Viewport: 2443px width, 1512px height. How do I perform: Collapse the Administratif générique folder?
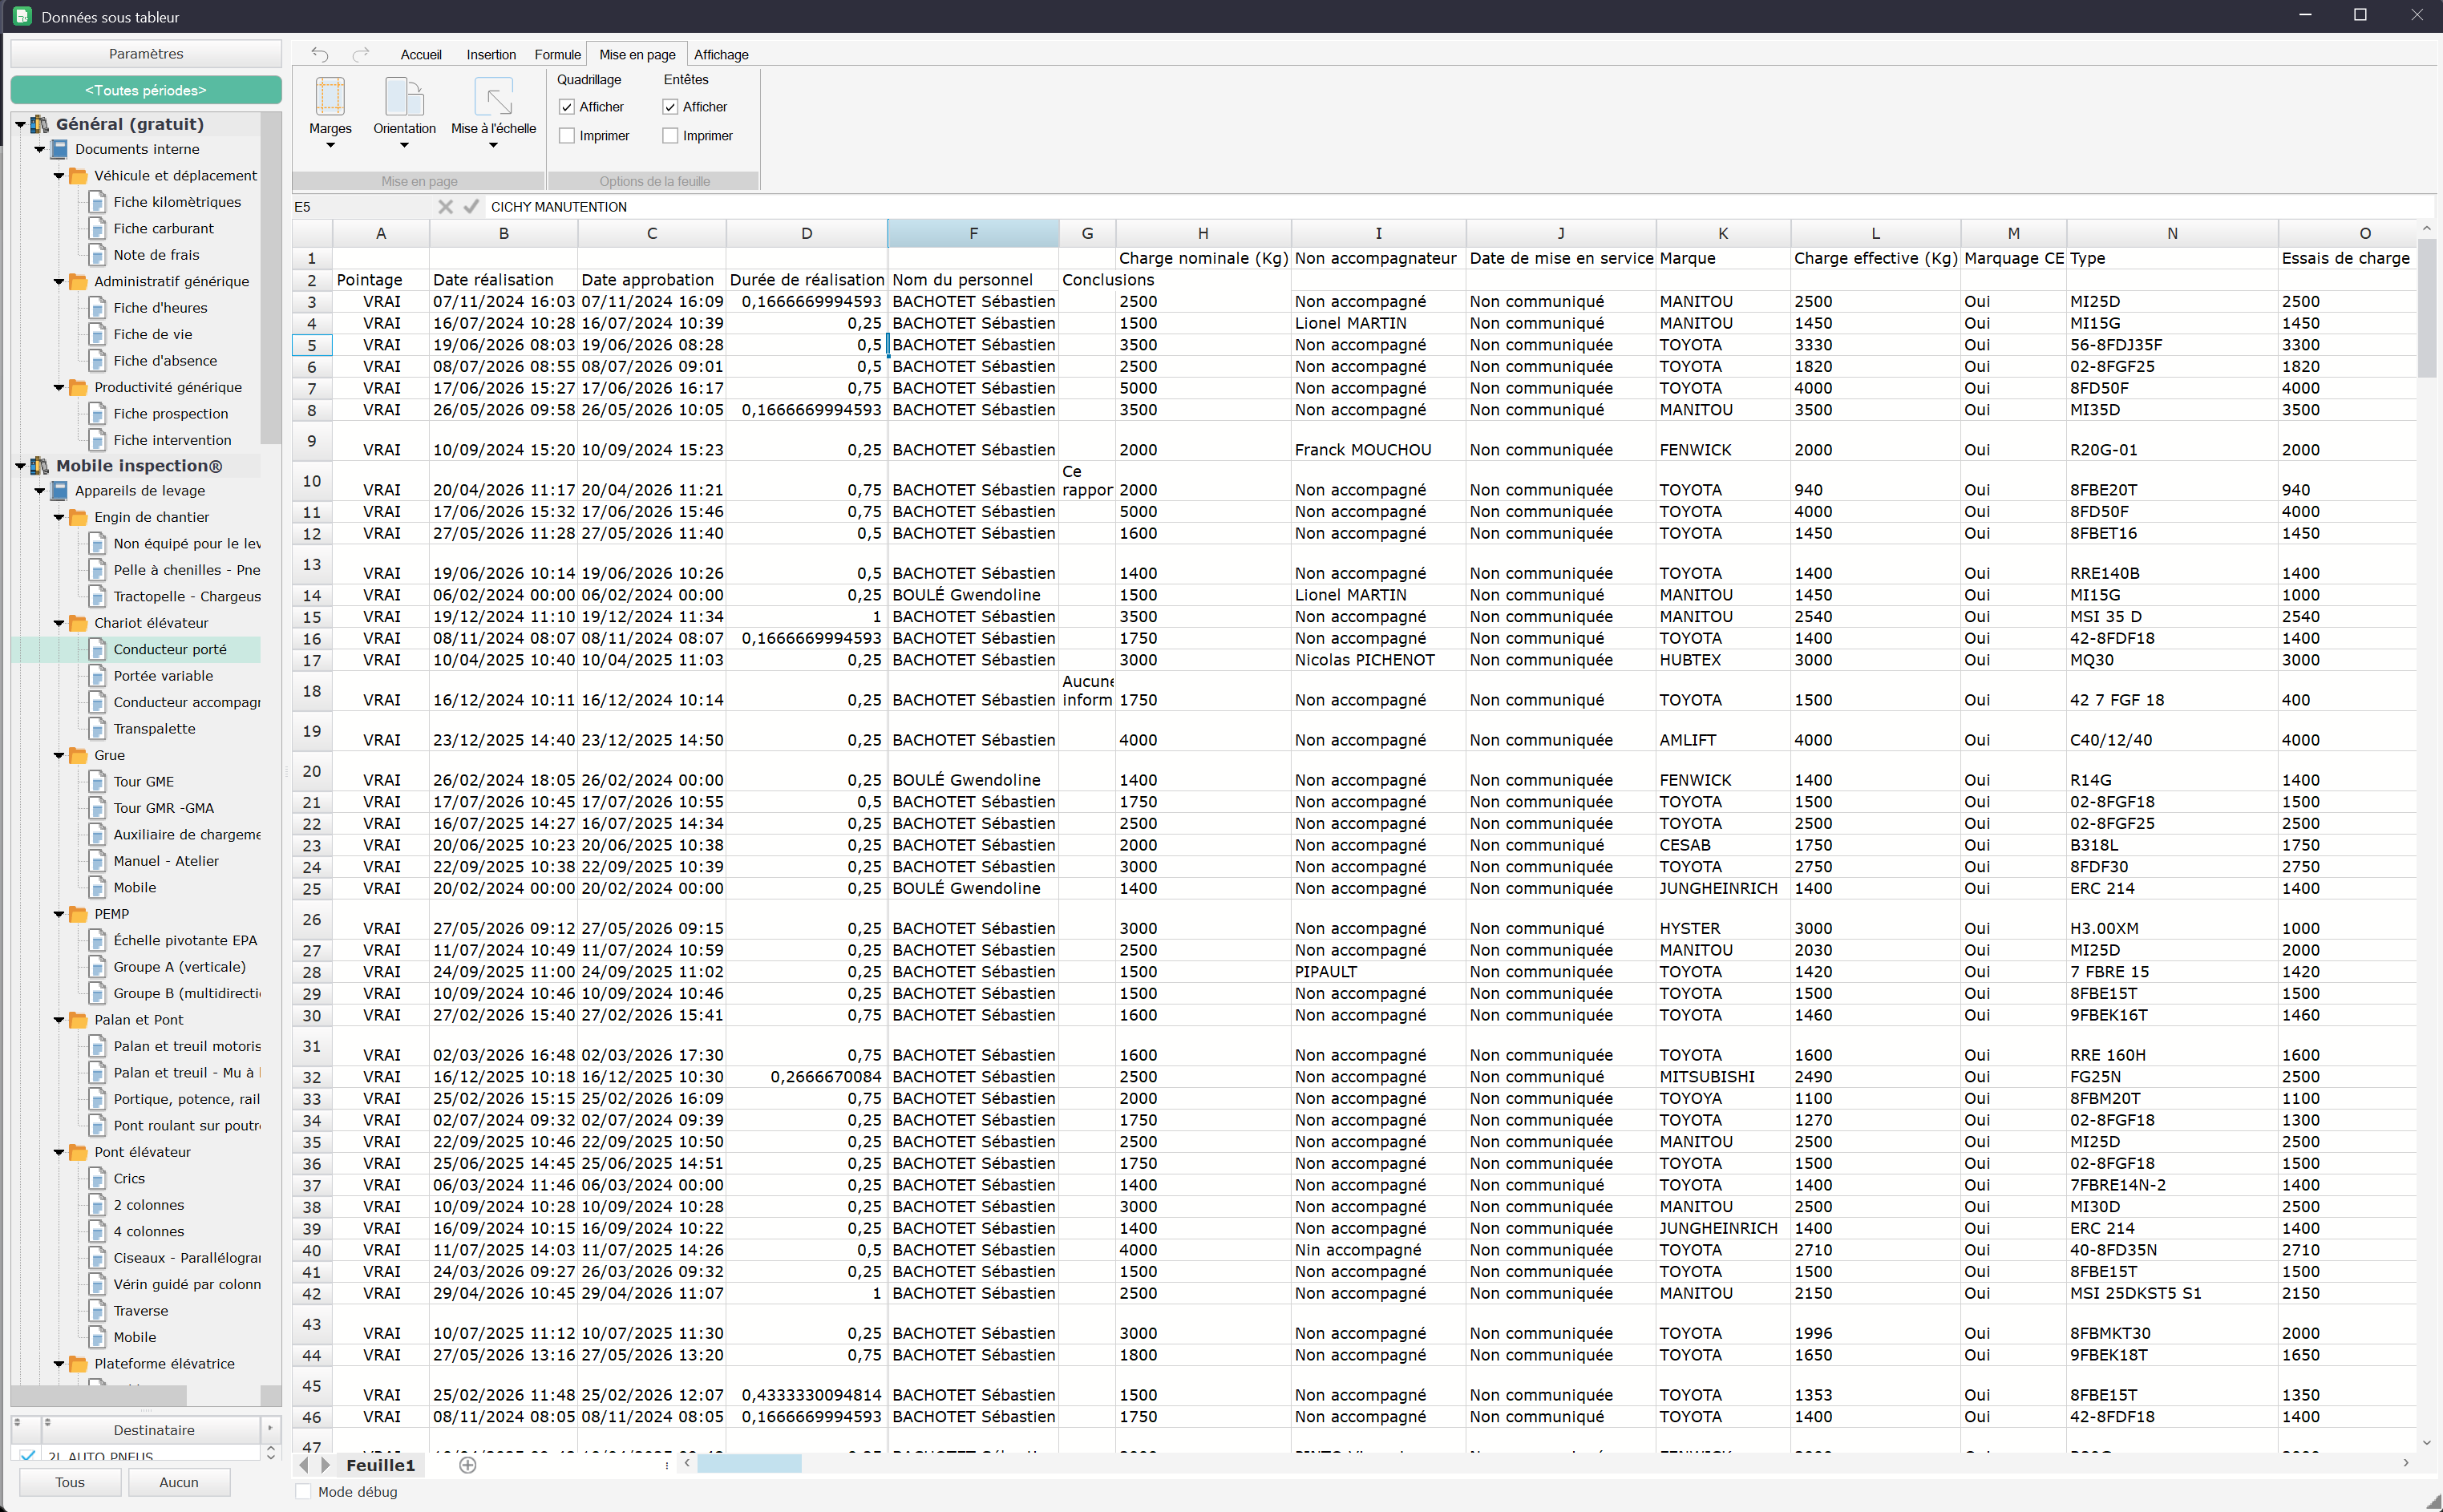58,282
